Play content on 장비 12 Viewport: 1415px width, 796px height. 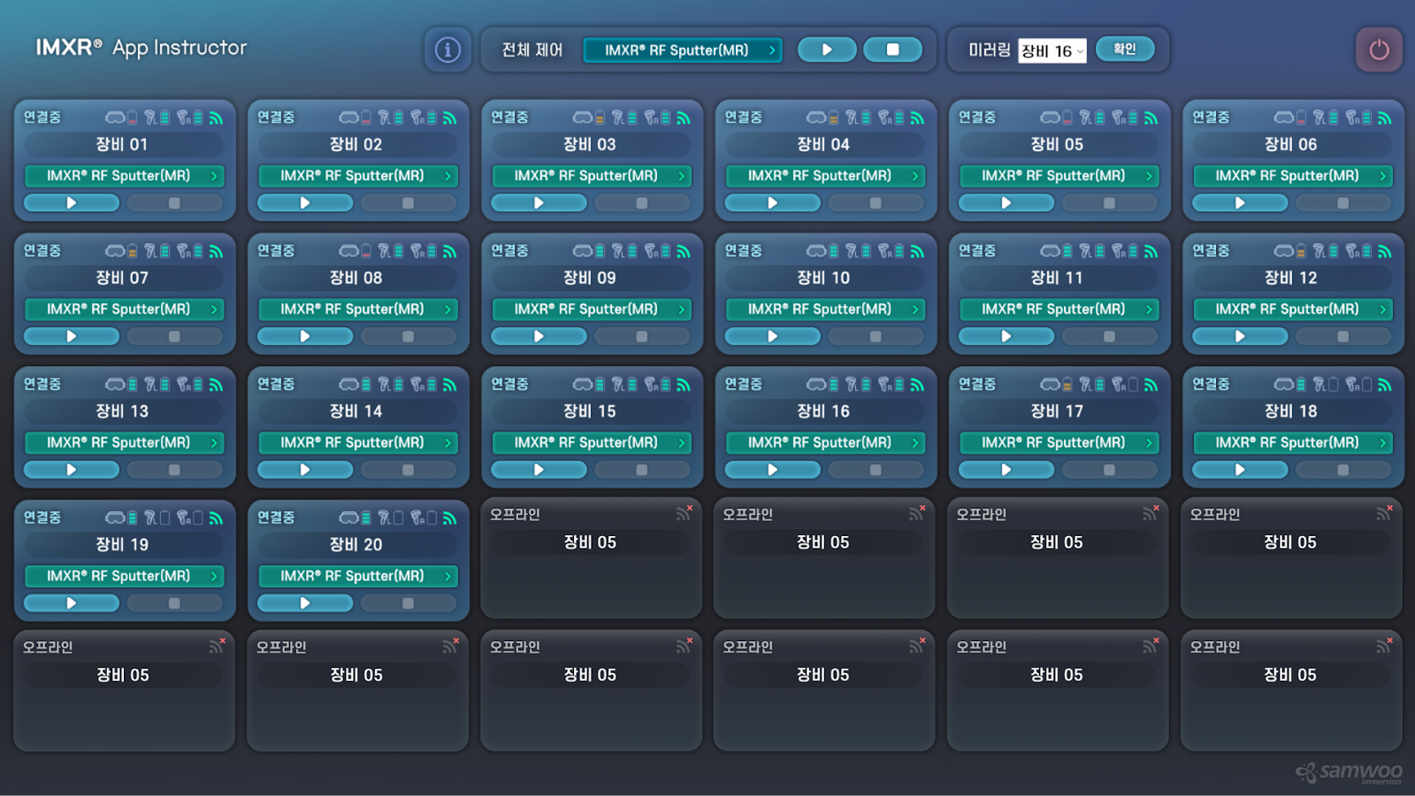click(1240, 337)
